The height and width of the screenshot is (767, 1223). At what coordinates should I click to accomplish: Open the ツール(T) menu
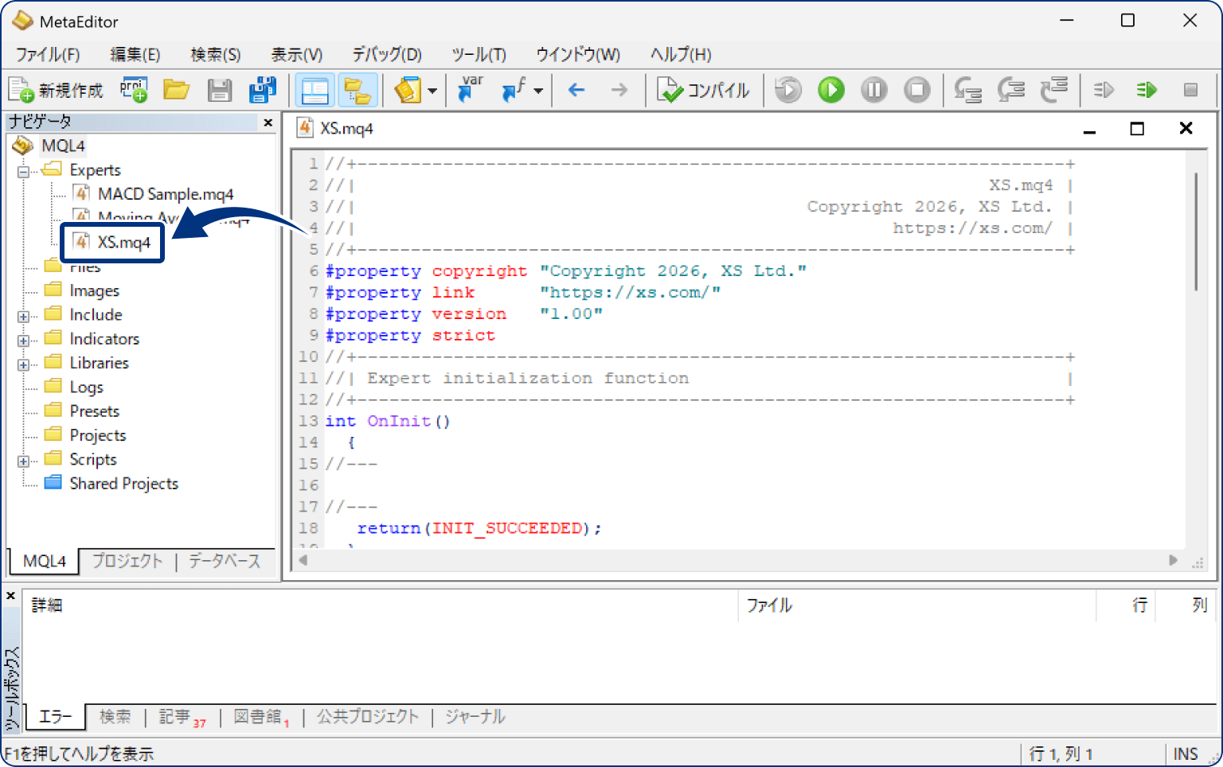tap(479, 54)
